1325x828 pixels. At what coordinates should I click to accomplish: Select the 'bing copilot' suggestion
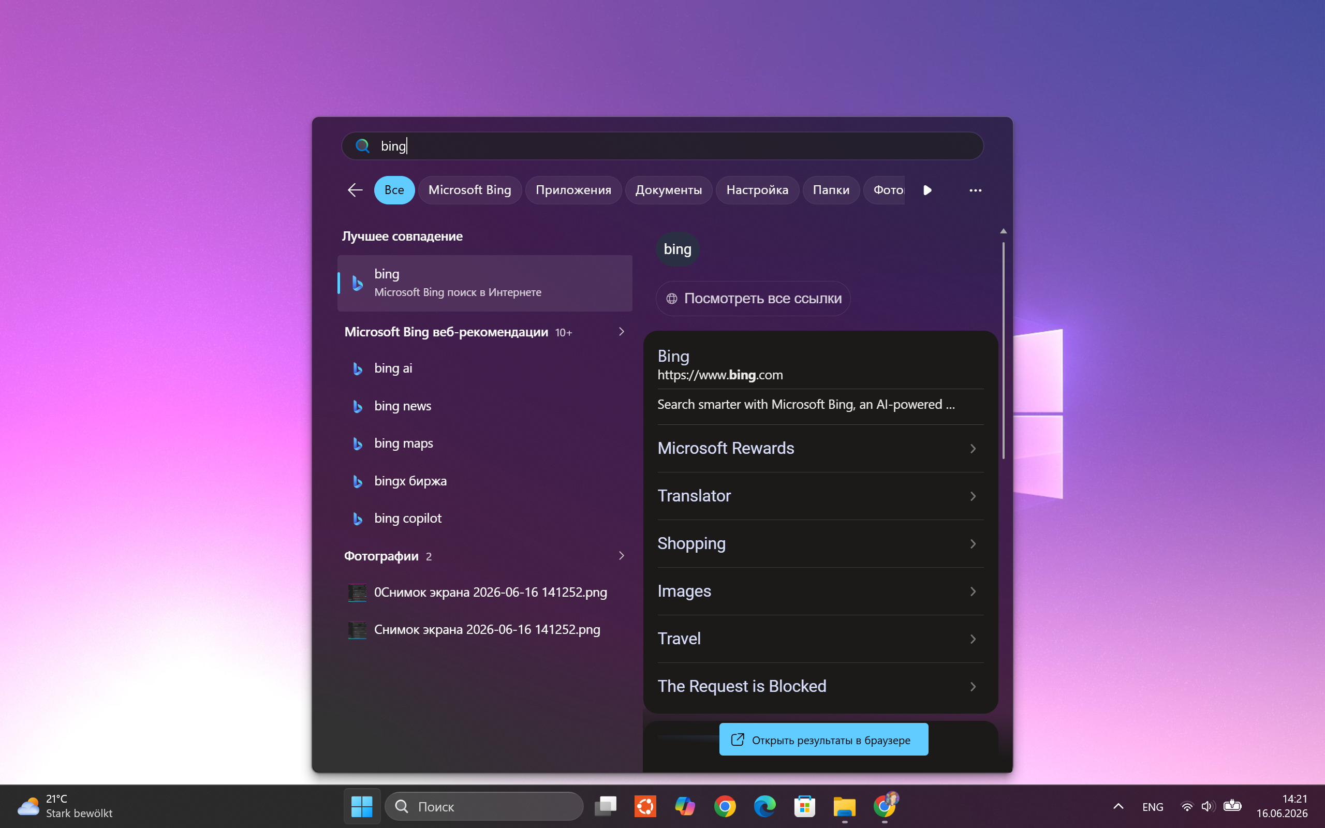pyautogui.click(x=485, y=519)
